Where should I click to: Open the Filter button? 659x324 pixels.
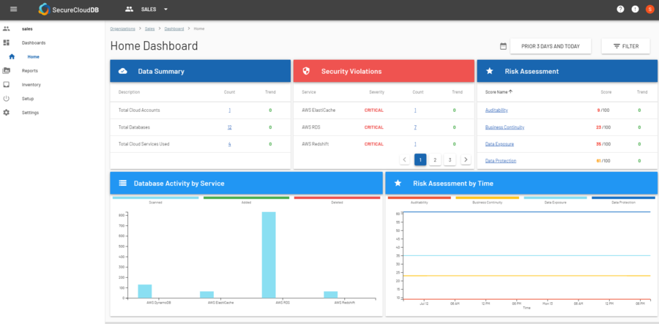625,46
